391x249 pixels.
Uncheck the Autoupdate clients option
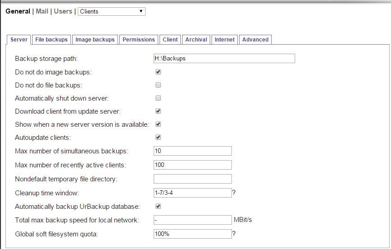[158, 137]
